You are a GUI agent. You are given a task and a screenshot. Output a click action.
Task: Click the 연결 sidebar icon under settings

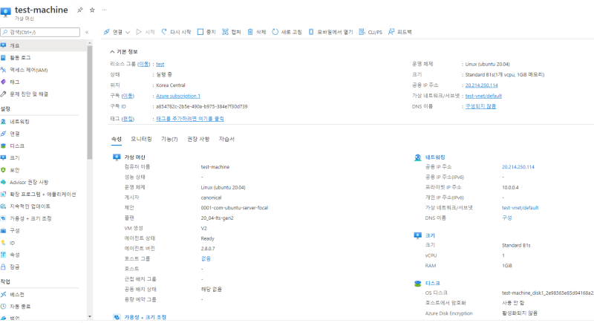[x=4, y=134]
